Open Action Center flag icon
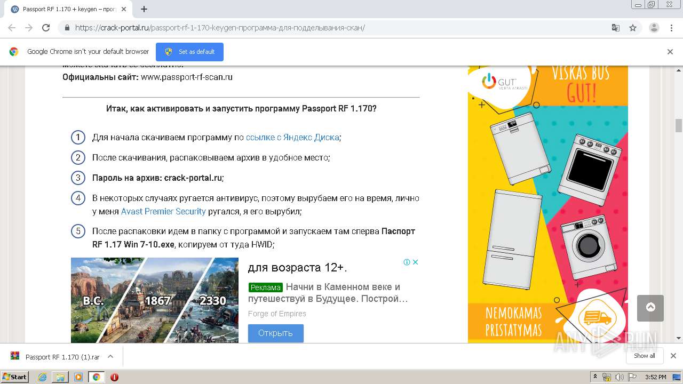 coord(632,377)
